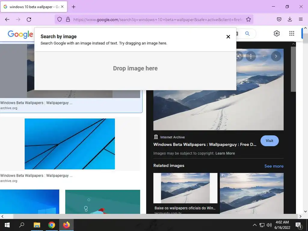
Task: Open the three-dot menu on image preview
Action: point(251,56)
